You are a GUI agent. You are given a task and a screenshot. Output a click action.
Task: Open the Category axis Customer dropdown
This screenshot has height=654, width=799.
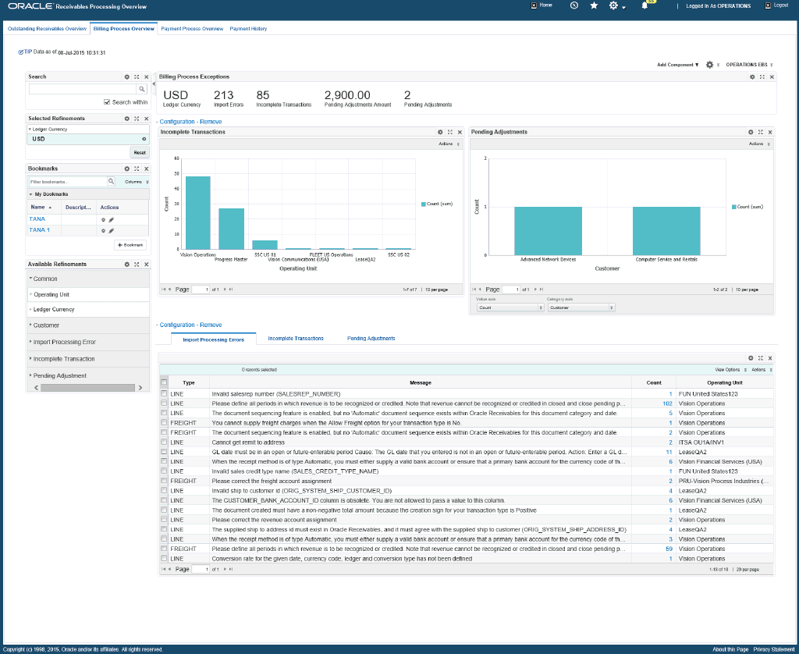coord(581,308)
